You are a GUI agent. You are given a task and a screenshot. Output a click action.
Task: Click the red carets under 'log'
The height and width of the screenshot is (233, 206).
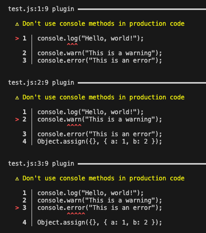[72, 45]
